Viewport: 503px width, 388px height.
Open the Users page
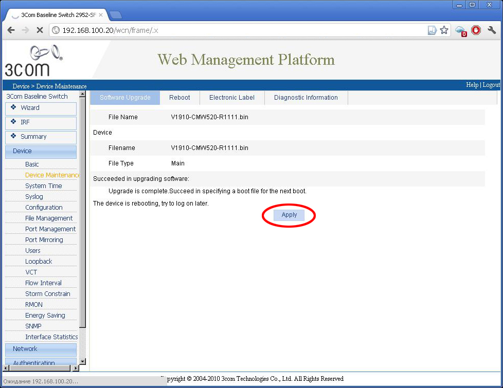(x=33, y=251)
